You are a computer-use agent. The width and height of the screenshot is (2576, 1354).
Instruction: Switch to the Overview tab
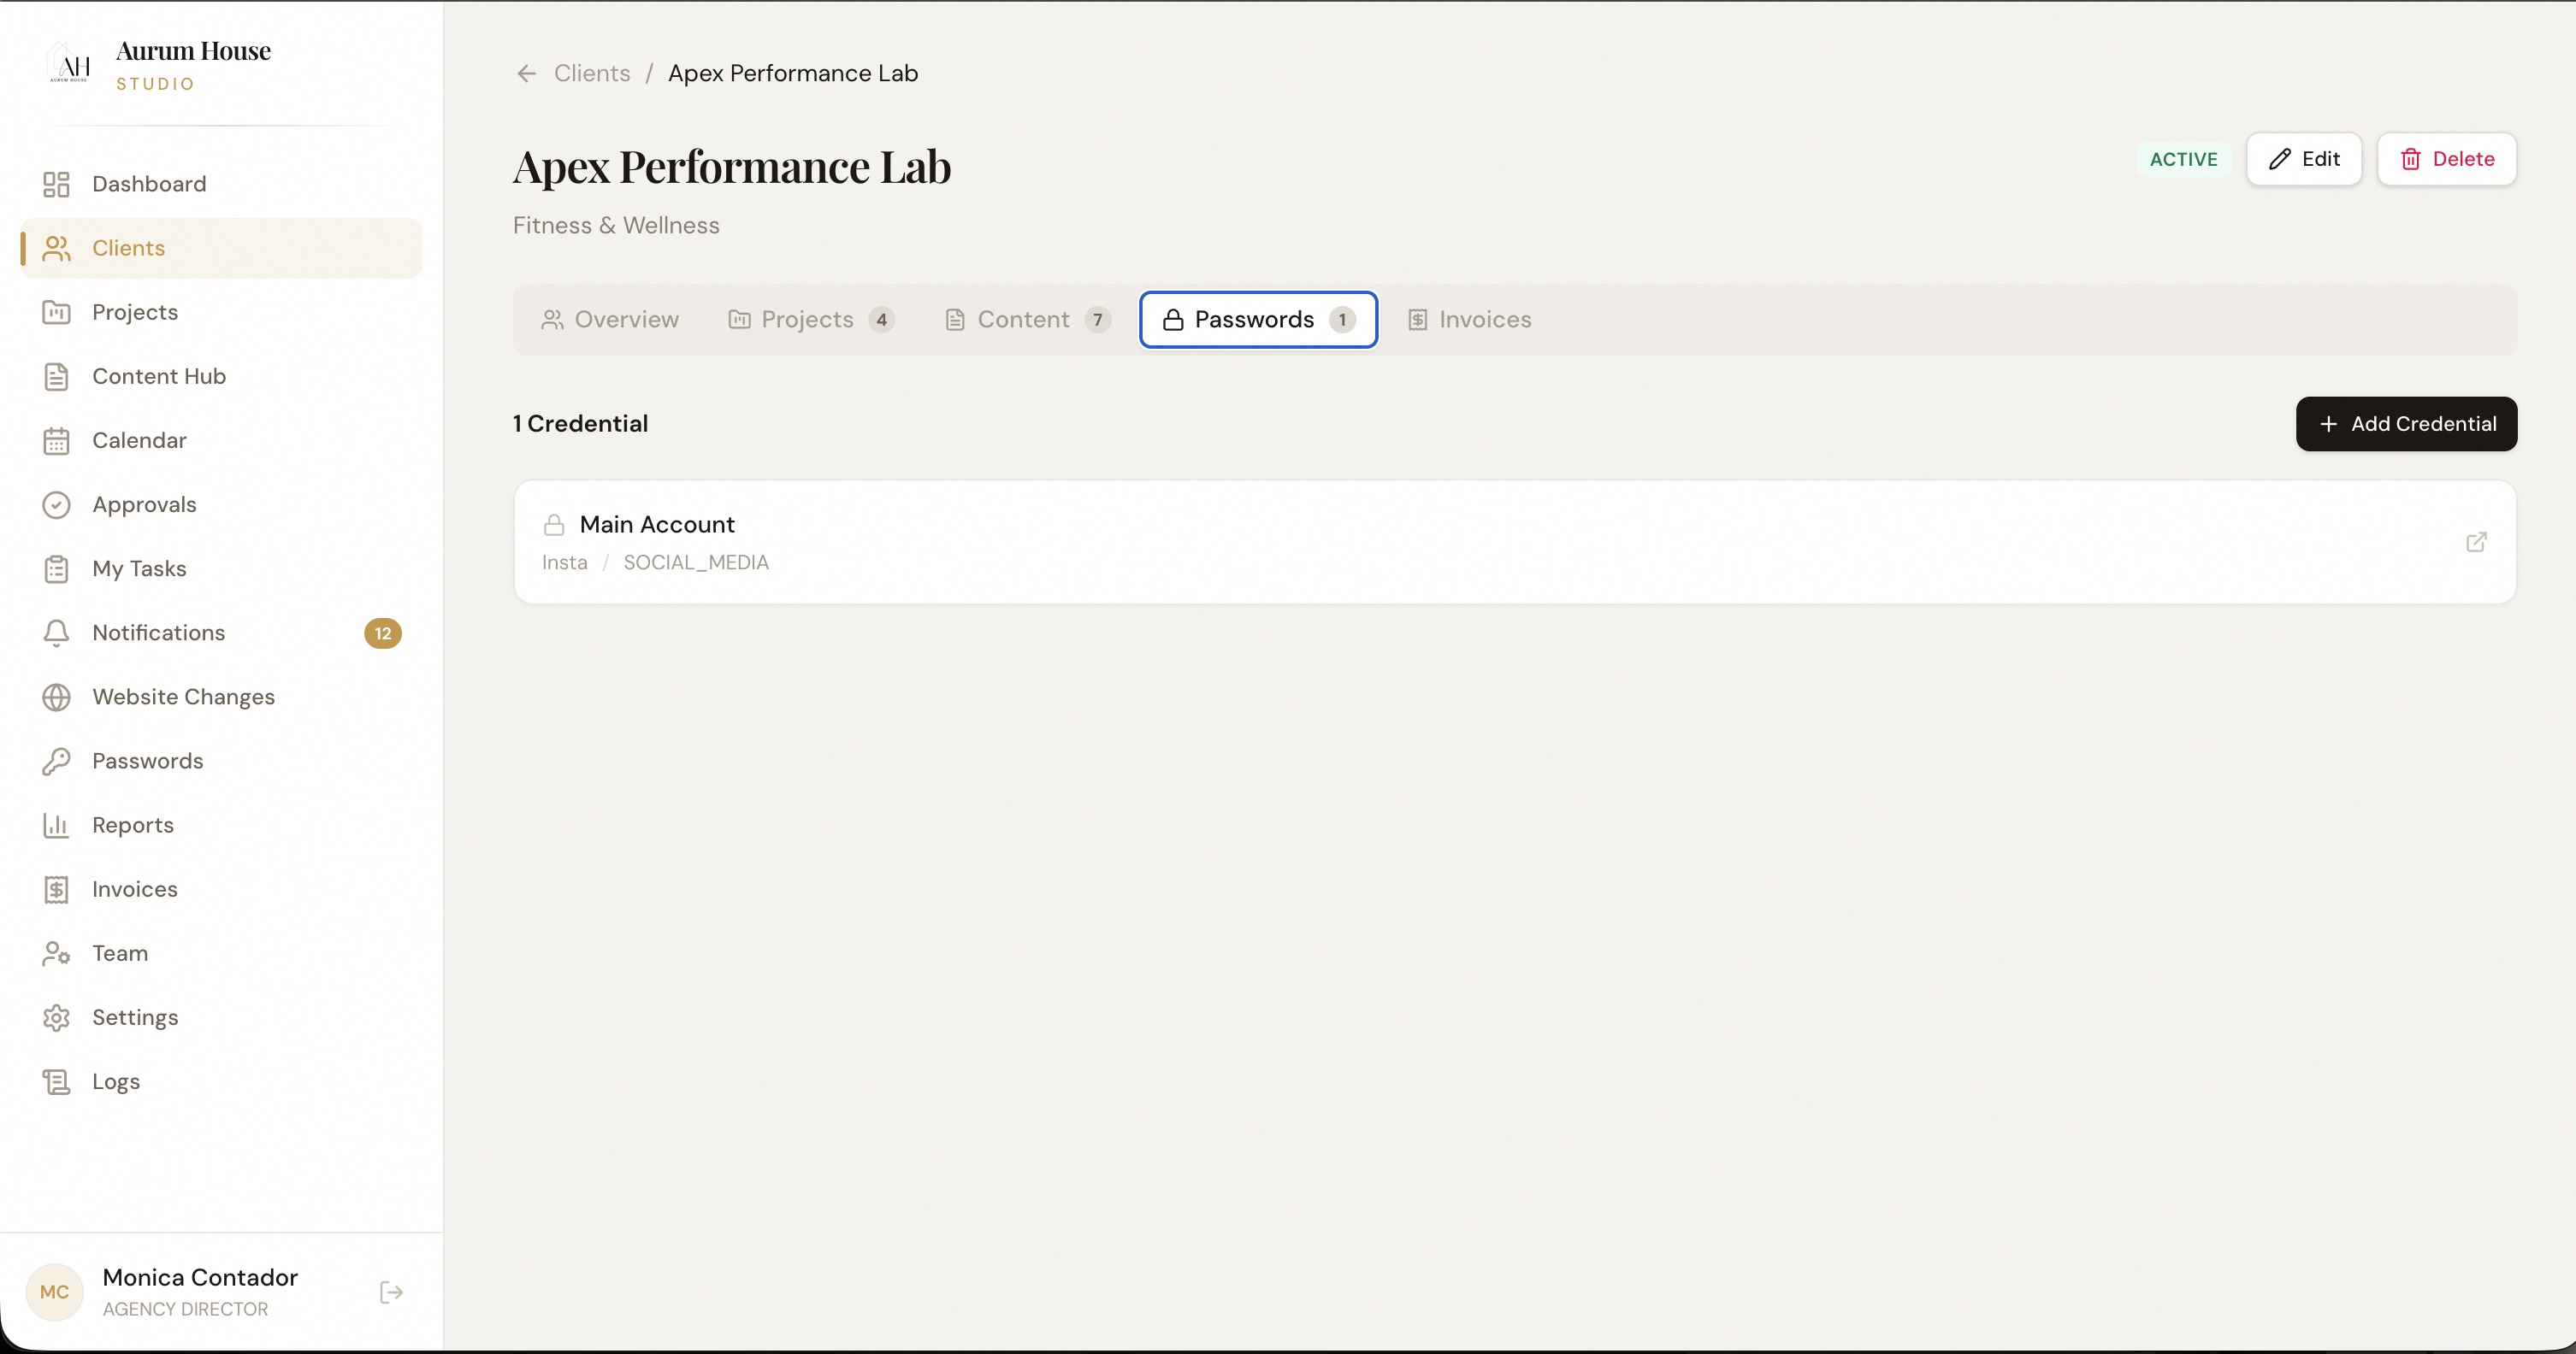(610, 320)
